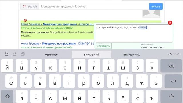
Task: Tap the backspace delete key
Action: point(171,66)
